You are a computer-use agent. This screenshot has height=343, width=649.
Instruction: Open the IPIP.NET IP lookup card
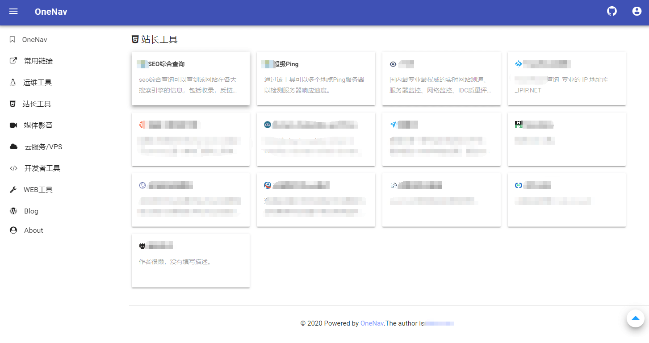566,78
